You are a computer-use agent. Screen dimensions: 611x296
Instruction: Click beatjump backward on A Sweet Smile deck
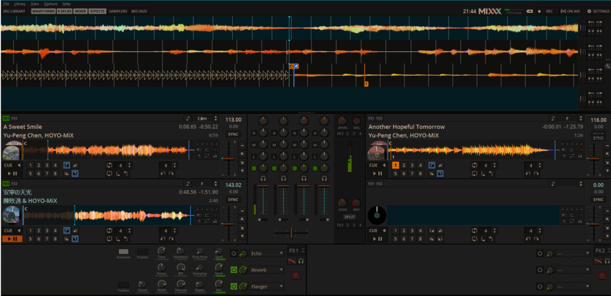(162, 173)
